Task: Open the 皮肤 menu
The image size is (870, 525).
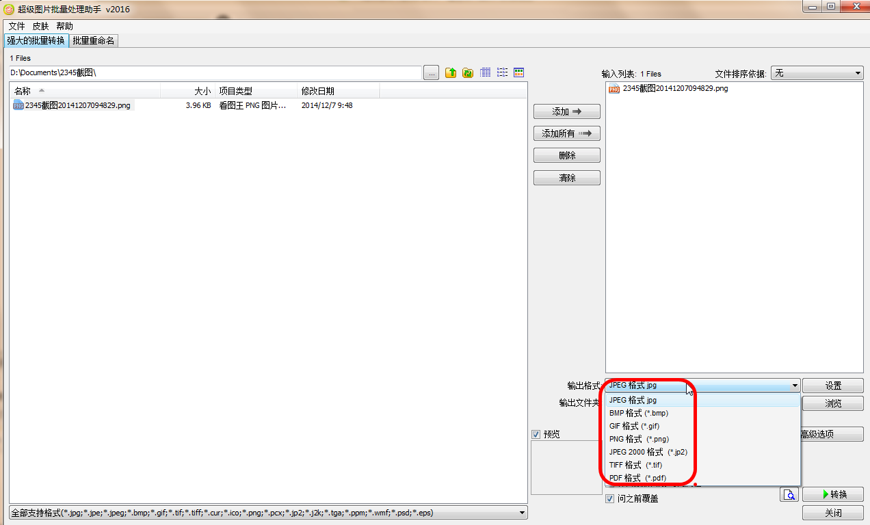Action: point(40,26)
